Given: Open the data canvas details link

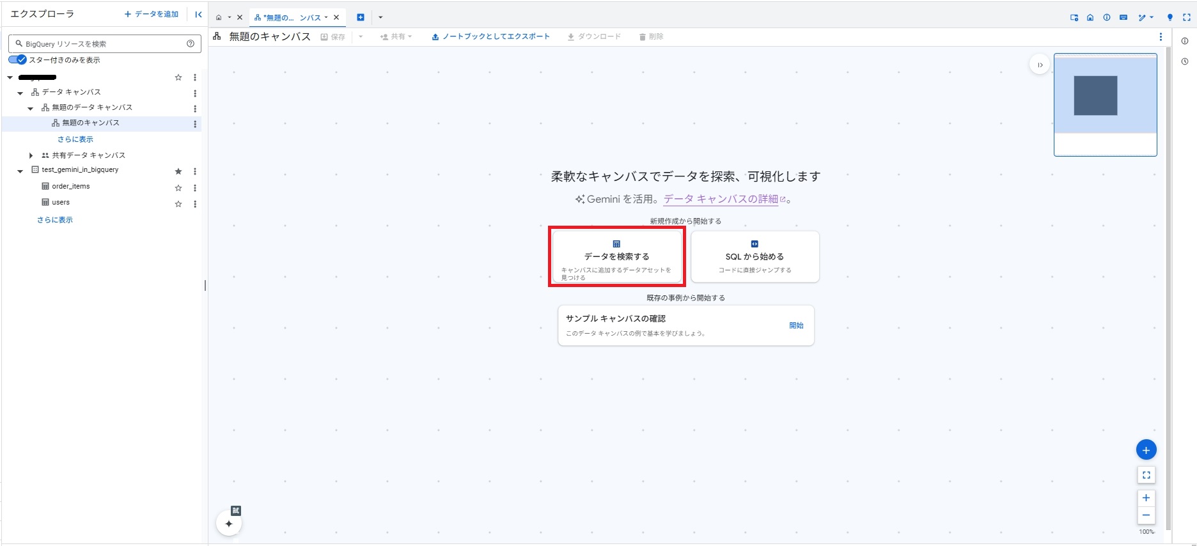Looking at the screenshot, I should pyautogui.click(x=721, y=199).
